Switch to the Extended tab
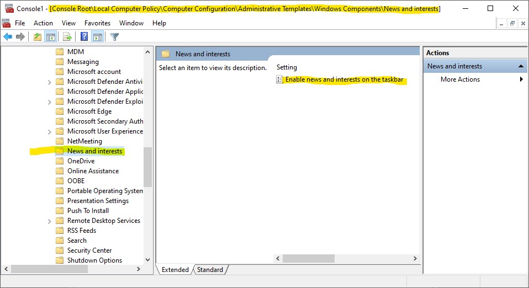The height and width of the screenshot is (288, 529). point(175,269)
